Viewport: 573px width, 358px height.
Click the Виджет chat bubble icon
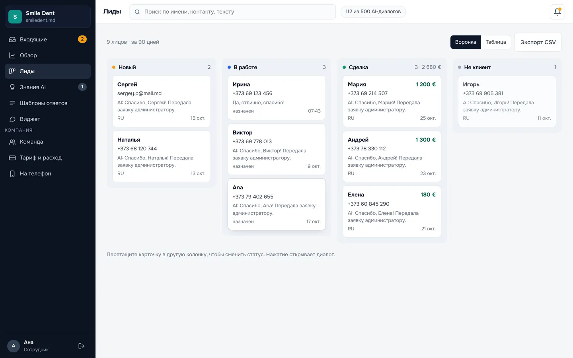(12, 119)
